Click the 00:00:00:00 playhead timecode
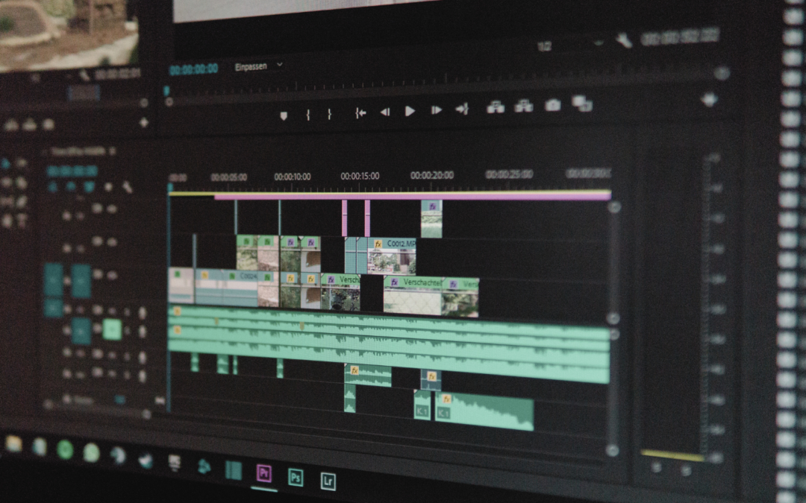Image resolution: width=806 pixels, height=503 pixels. (x=194, y=69)
